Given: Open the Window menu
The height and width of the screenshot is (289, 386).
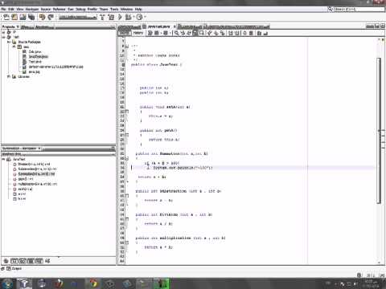Looking at the screenshot, I should click(126, 9).
